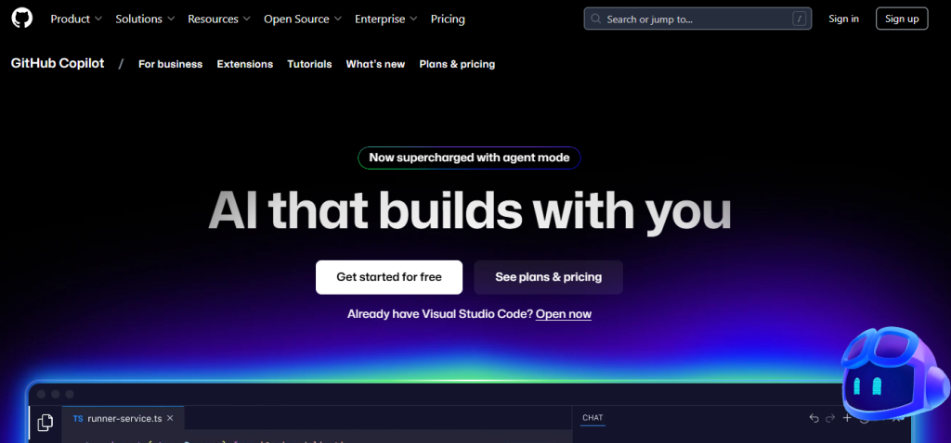The height and width of the screenshot is (443, 951).
Task: Click Get started for free
Action: [389, 277]
